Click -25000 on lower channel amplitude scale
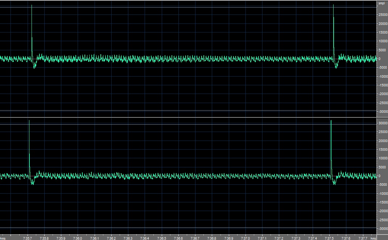 pos(383,220)
